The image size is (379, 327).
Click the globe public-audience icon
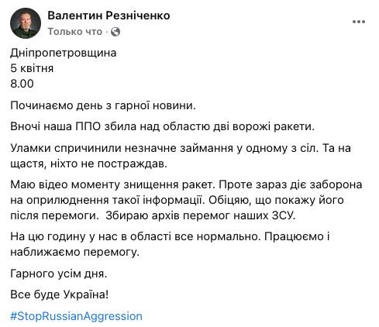115,32
